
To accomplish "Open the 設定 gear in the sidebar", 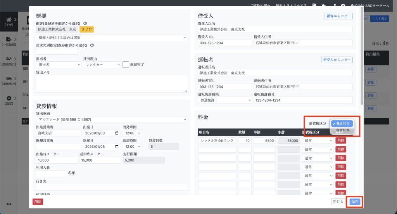I will point(9,99).
